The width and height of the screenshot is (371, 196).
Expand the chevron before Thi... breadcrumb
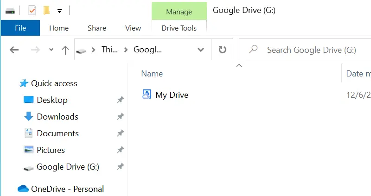(94, 50)
